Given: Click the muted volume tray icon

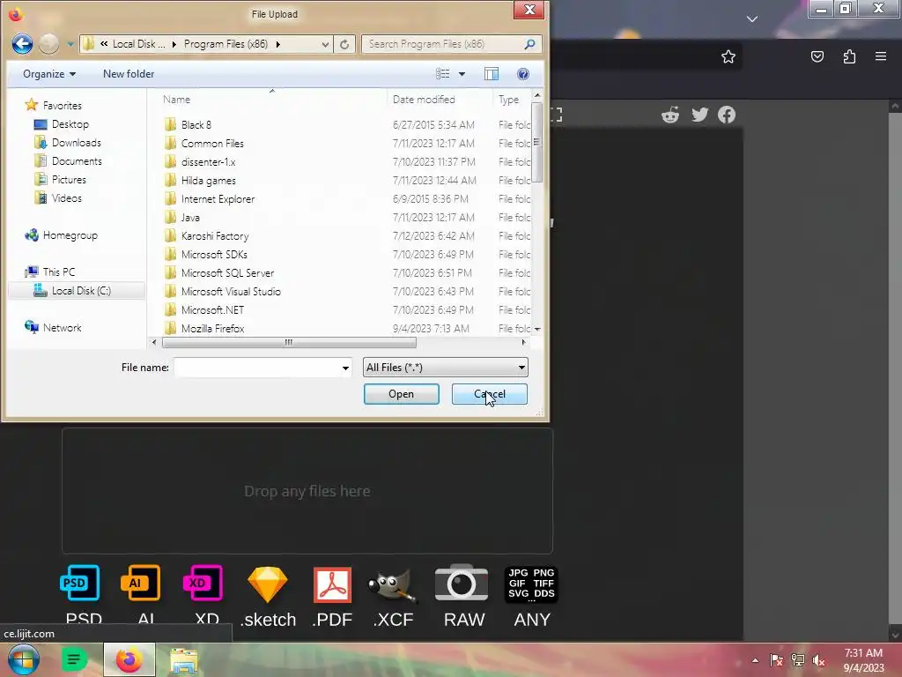Looking at the screenshot, I should click(818, 660).
